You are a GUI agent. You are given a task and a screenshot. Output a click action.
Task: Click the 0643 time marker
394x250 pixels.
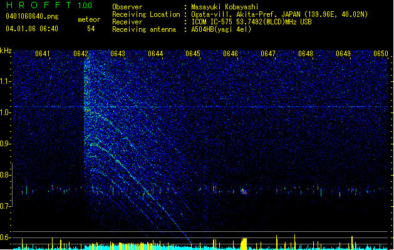pyautogui.click(x=118, y=54)
